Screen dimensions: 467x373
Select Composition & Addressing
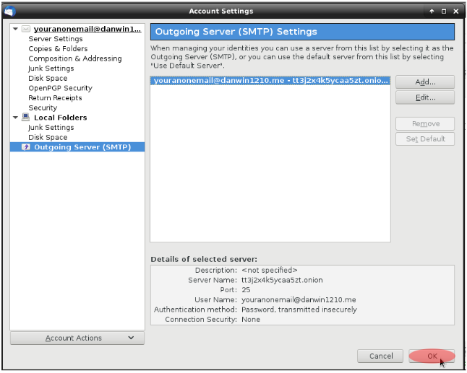click(75, 58)
